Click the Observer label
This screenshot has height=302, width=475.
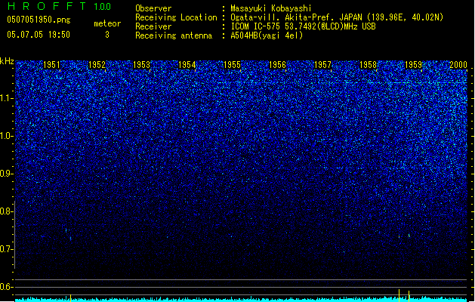pyautogui.click(x=153, y=8)
